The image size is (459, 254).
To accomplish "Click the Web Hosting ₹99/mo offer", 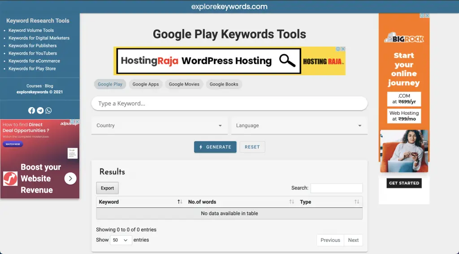I will point(404,116).
